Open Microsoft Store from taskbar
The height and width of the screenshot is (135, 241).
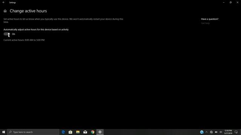70,132
